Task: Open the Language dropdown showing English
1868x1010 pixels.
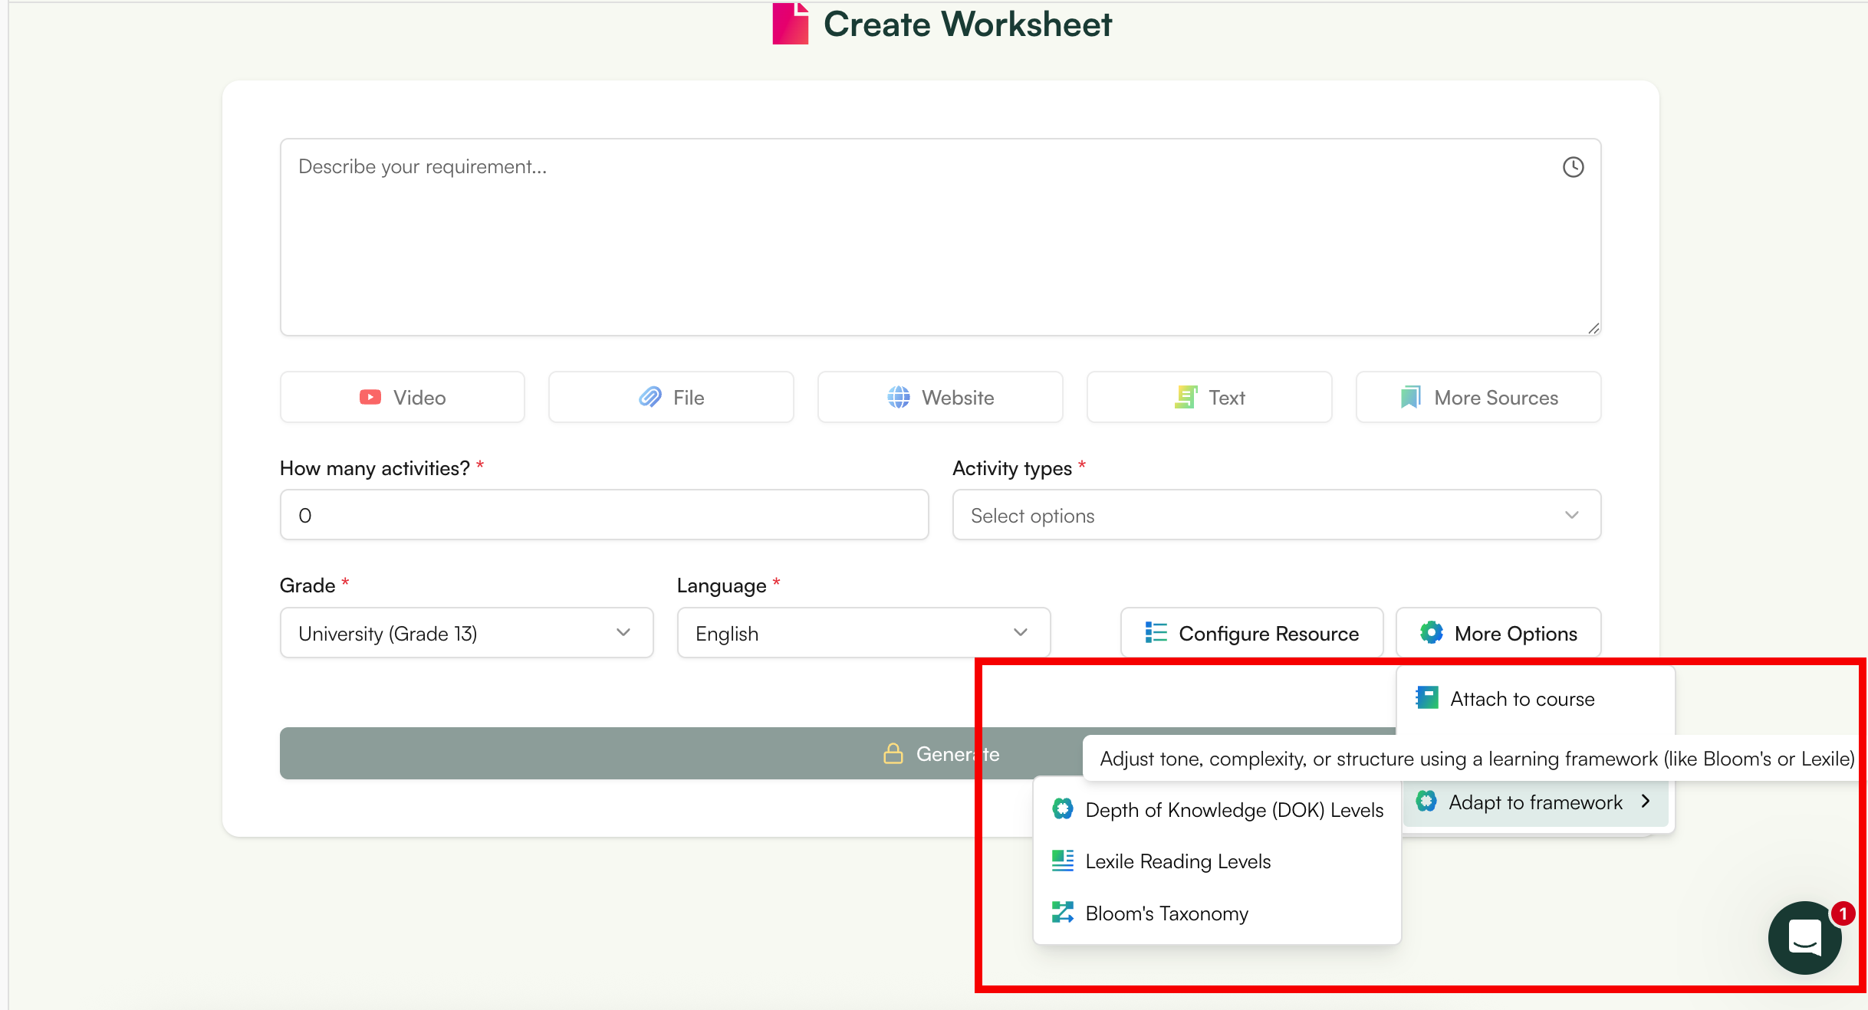Action: click(x=863, y=633)
